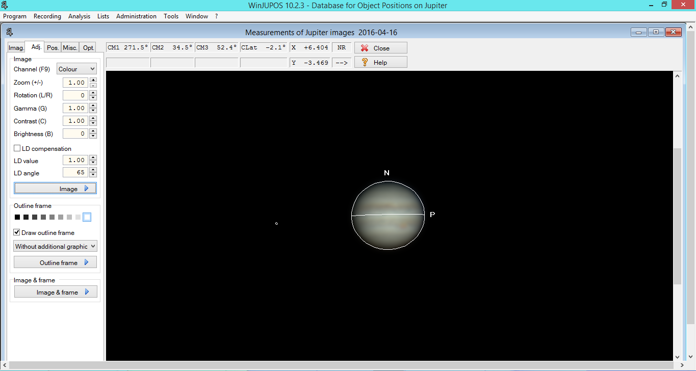Screen dimensions: 696x371
Task: Expand the 'Without additional graphic' dropdown
Action: point(55,246)
